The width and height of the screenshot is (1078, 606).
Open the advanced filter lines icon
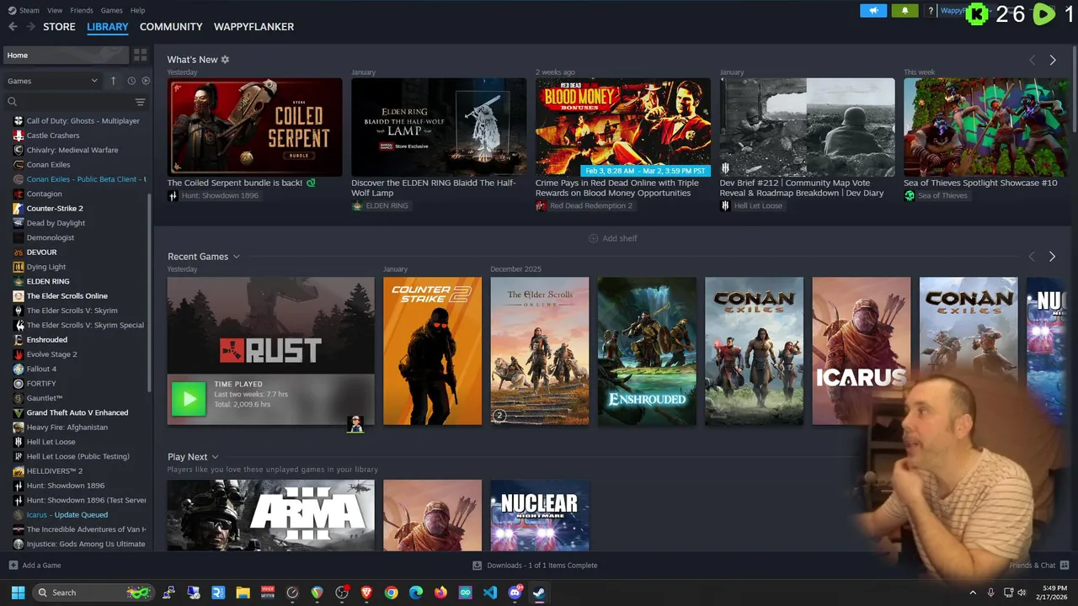point(141,102)
